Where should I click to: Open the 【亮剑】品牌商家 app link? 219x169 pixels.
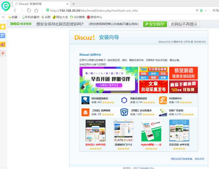(101, 111)
